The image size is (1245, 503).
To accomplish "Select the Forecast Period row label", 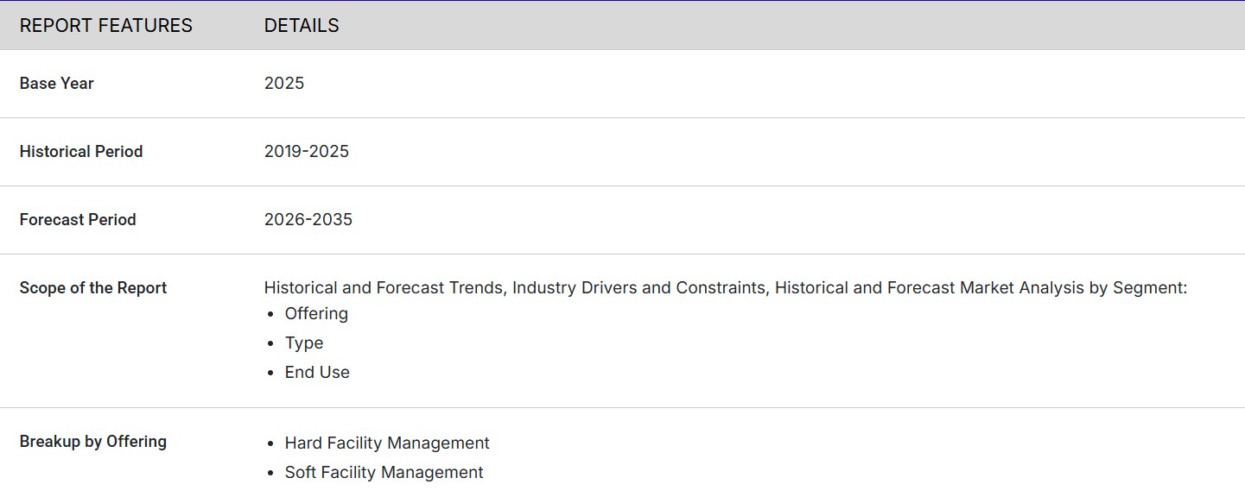I will (x=78, y=220).
